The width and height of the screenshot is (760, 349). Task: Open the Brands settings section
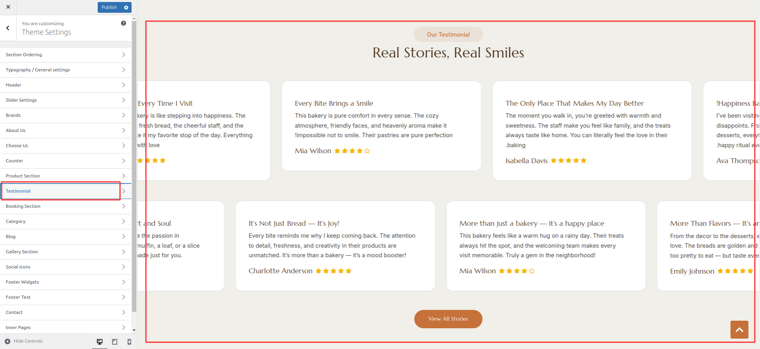(x=65, y=115)
